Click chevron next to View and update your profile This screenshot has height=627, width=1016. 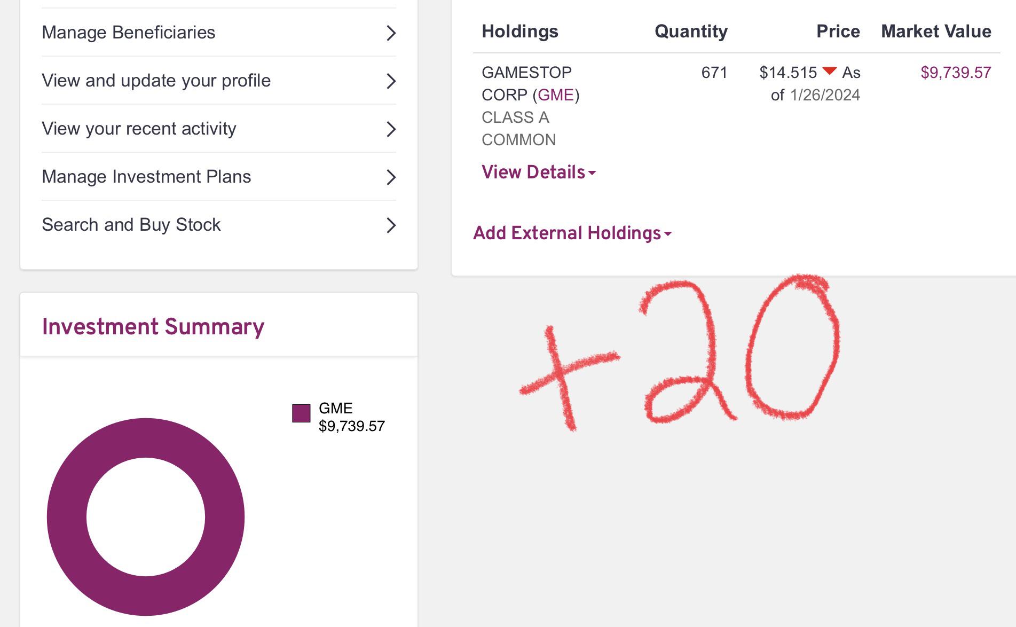[x=391, y=81]
